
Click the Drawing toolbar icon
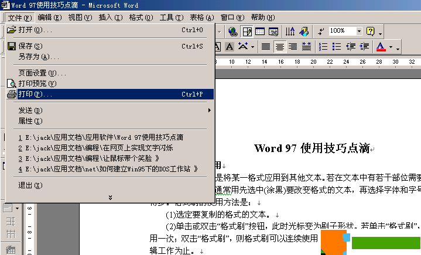[x=304, y=32]
